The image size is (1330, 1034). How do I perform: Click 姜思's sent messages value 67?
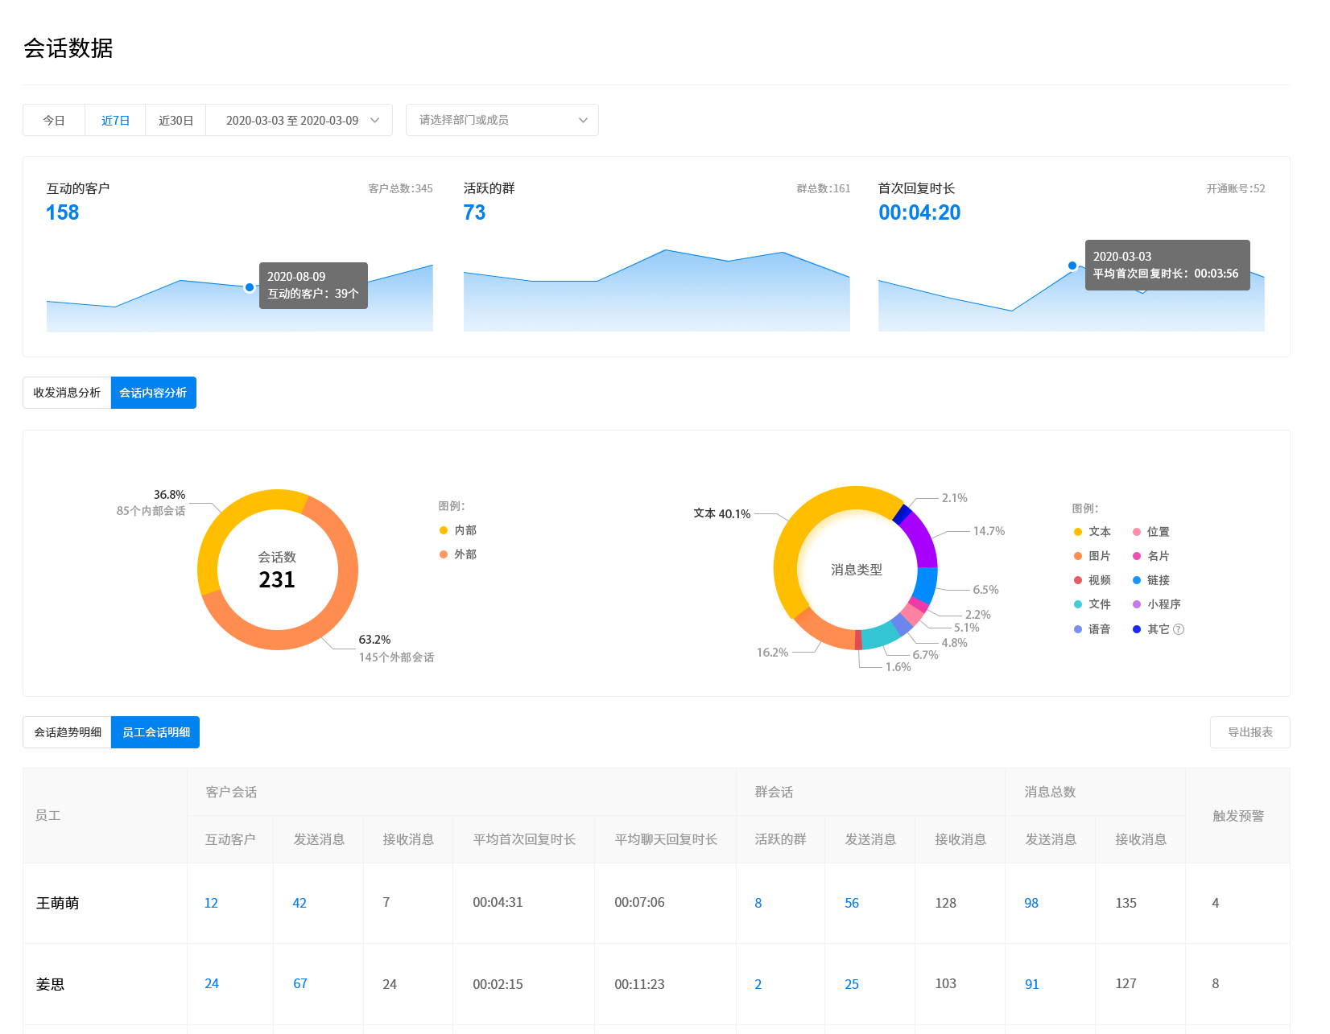(x=299, y=983)
